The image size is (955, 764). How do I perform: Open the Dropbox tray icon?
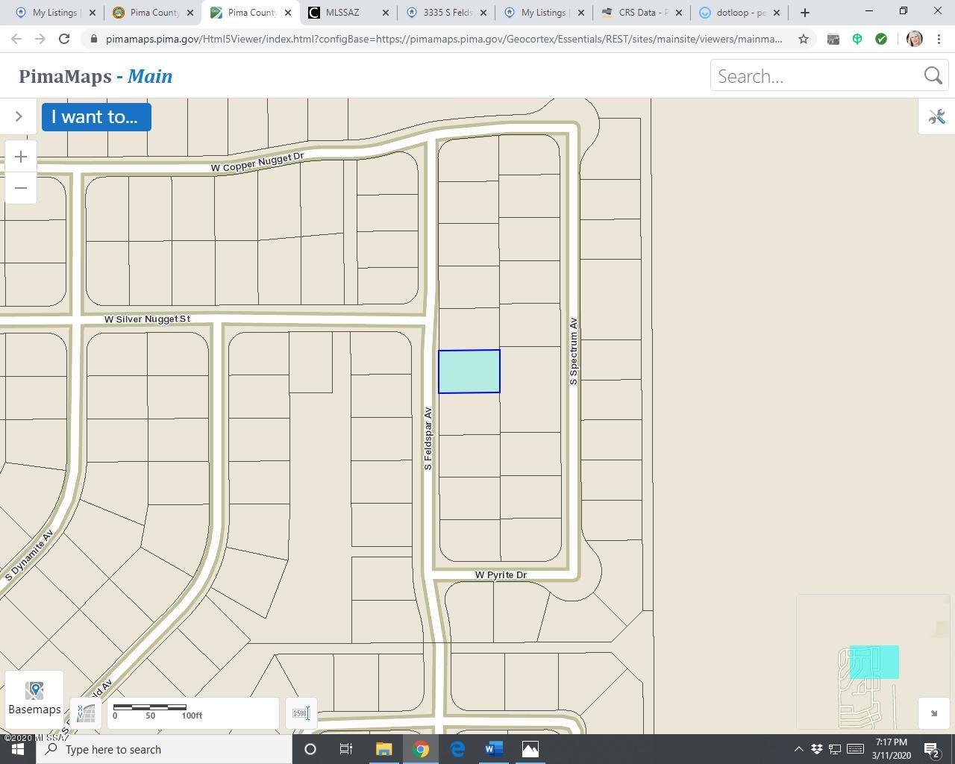pos(817,749)
